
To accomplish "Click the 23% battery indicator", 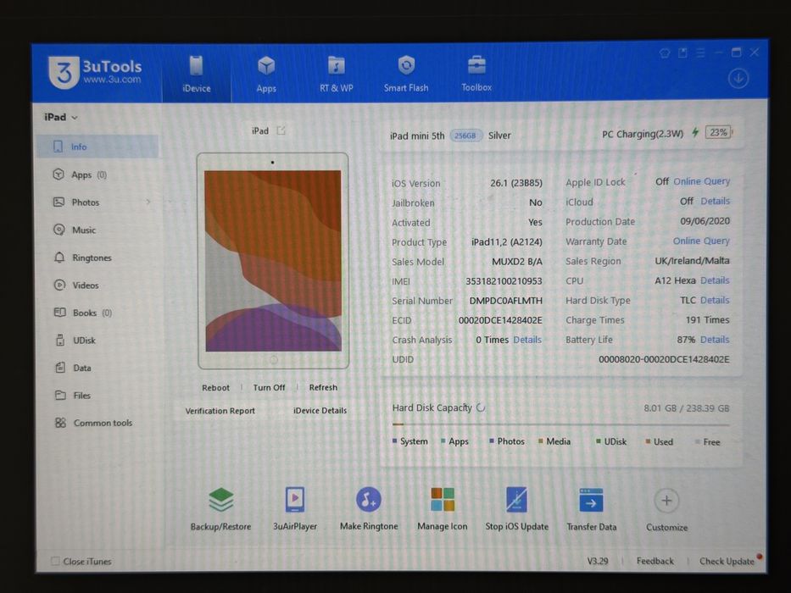I will click(718, 133).
